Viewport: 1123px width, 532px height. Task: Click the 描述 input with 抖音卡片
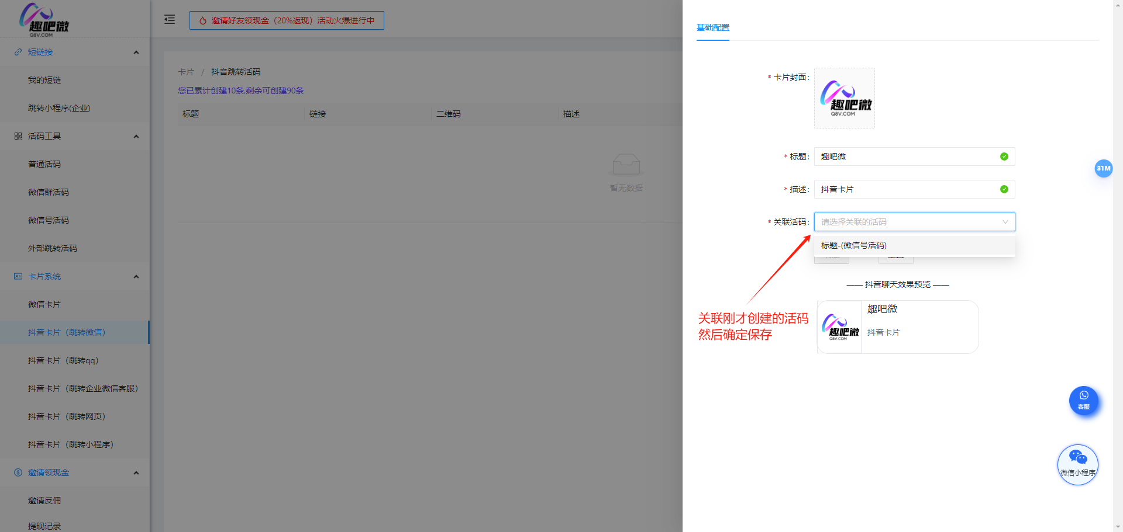(x=915, y=189)
